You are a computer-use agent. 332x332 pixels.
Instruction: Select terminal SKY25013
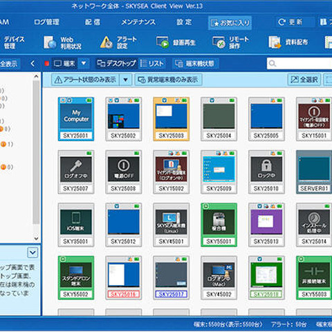click(x=266, y=225)
